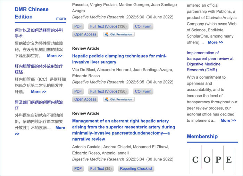Open Full Text (35)
The width and height of the screenshot is (243, 176).
point(101,169)
